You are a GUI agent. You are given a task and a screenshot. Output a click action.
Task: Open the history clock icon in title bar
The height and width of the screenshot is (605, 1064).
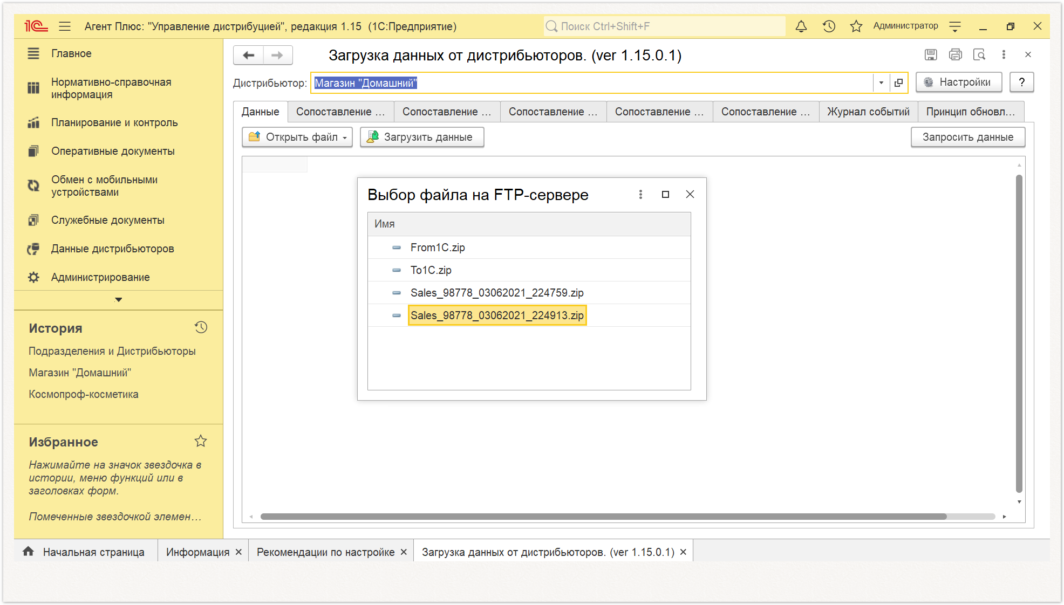[x=829, y=26]
